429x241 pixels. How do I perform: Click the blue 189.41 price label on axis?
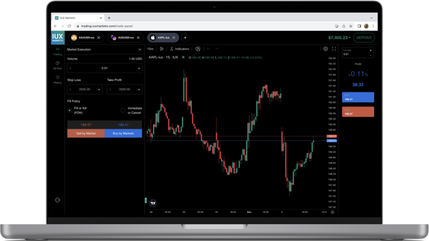tap(332, 141)
